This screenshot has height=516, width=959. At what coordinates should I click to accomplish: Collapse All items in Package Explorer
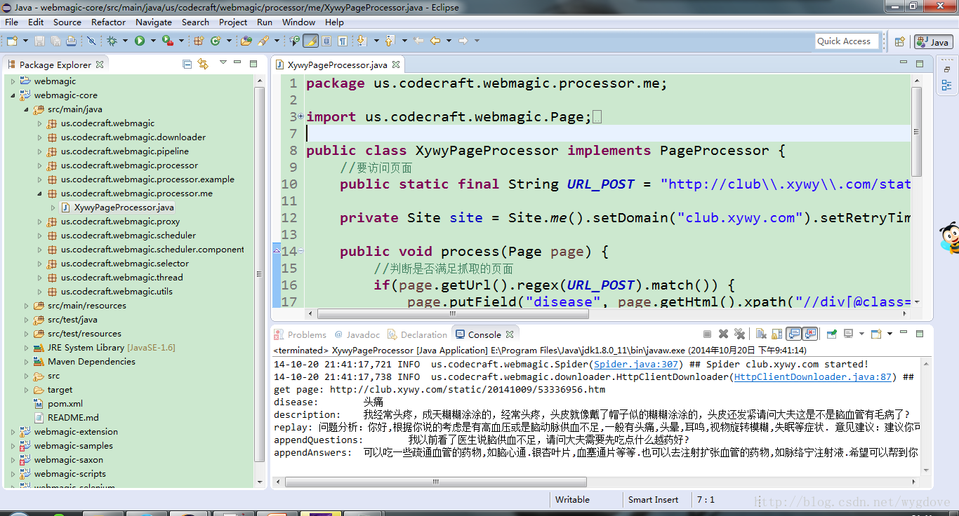[x=186, y=64]
